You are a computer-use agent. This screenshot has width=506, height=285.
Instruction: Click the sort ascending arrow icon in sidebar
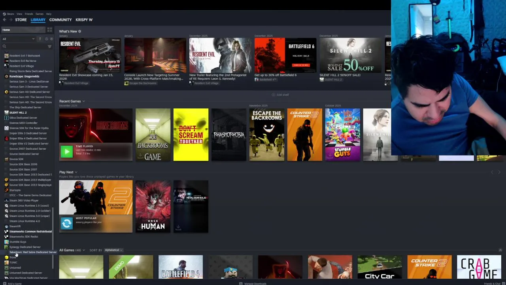[40, 39]
